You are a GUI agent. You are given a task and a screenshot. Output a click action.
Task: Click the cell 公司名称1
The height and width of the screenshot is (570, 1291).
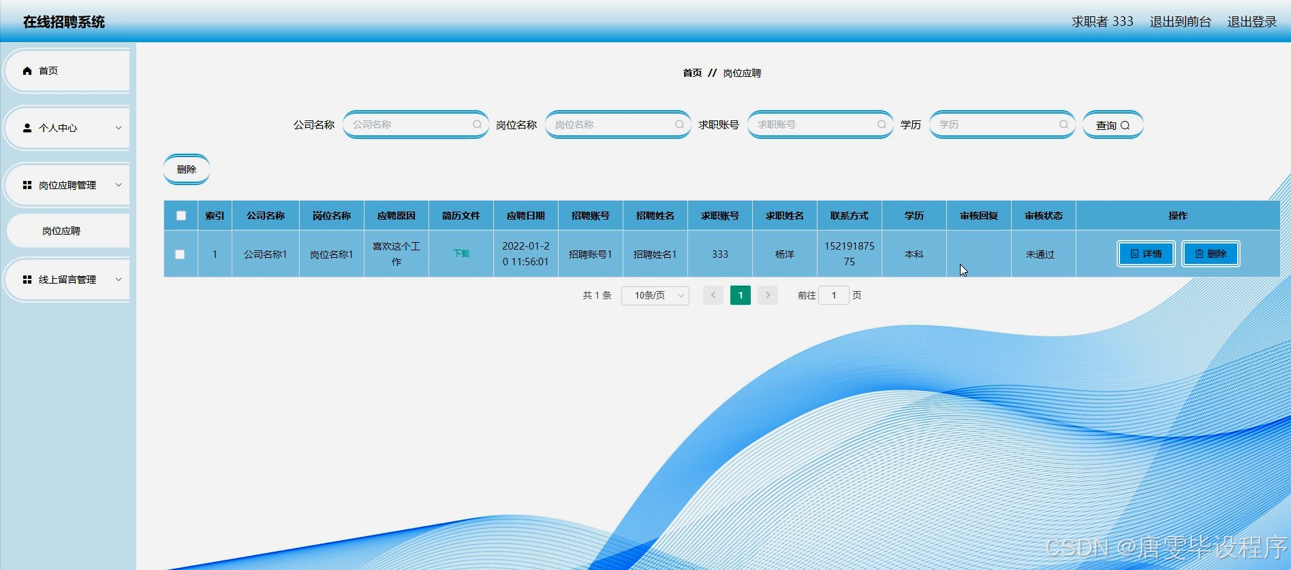pyautogui.click(x=266, y=254)
